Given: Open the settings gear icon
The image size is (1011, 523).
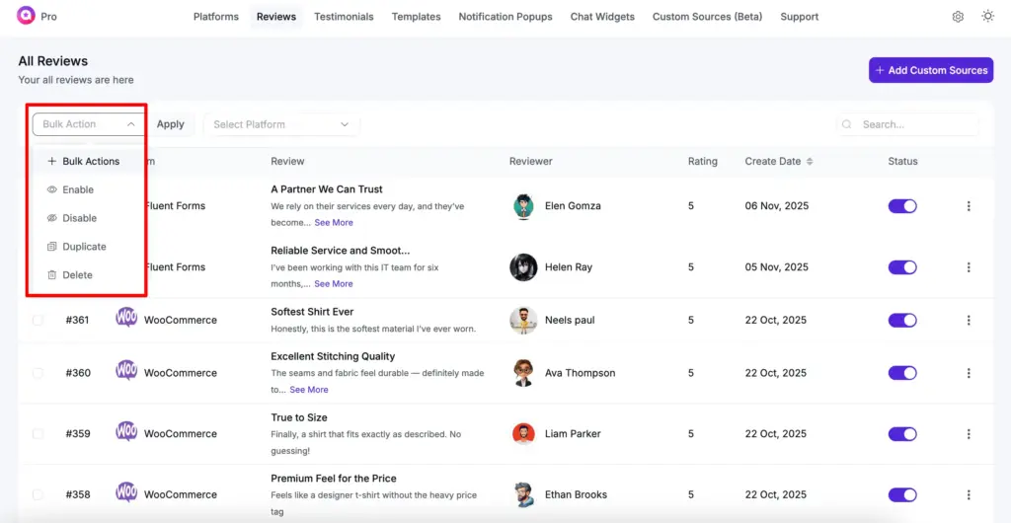Looking at the screenshot, I should click(x=958, y=17).
